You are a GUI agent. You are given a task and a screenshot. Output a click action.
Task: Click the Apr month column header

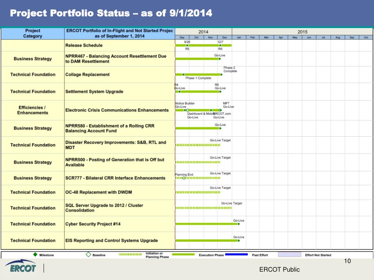point(281,38)
